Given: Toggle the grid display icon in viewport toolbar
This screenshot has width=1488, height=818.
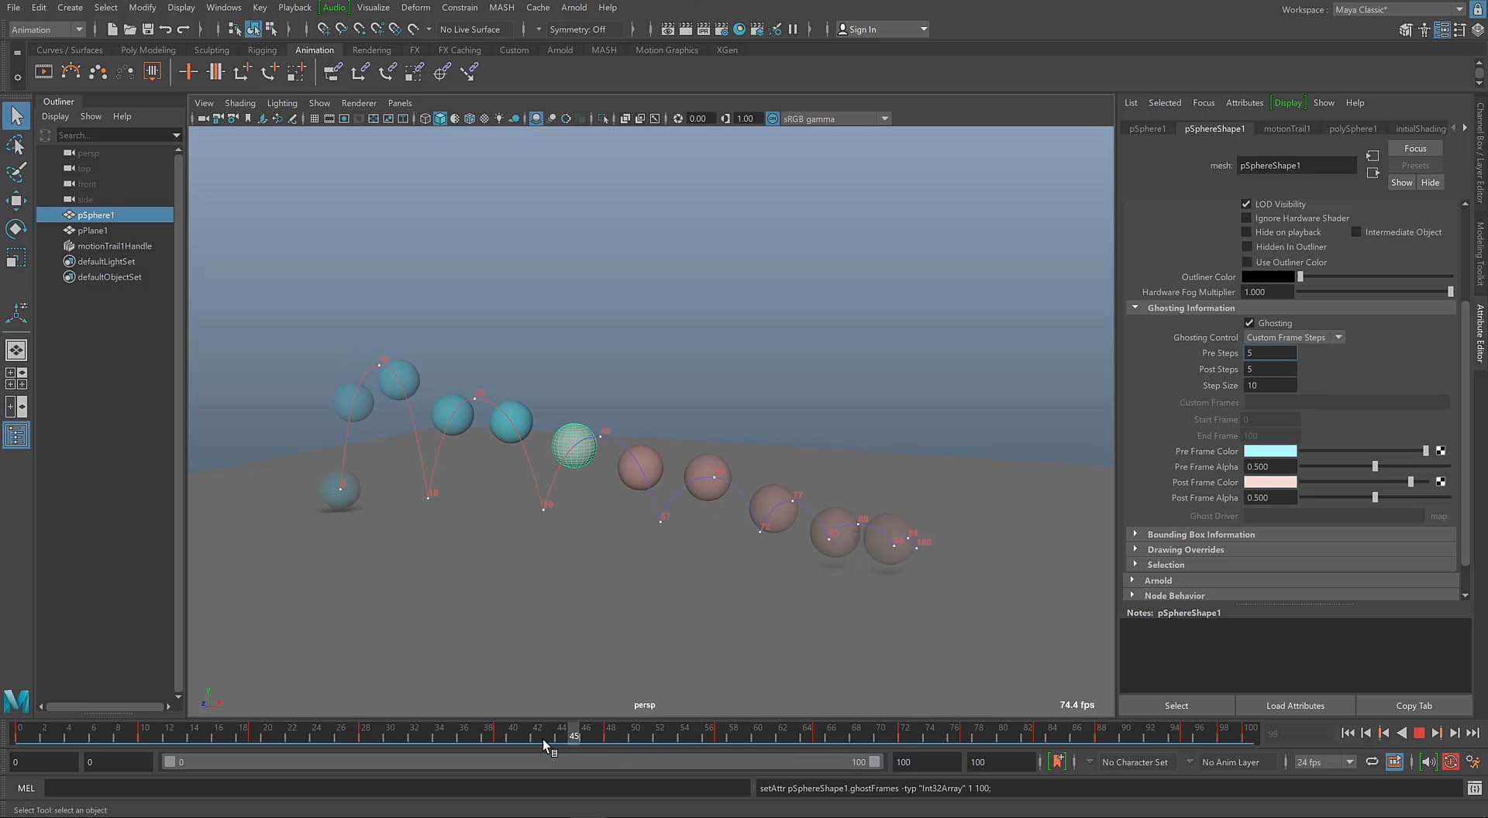Looking at the screenshot, I should point(315,118).
